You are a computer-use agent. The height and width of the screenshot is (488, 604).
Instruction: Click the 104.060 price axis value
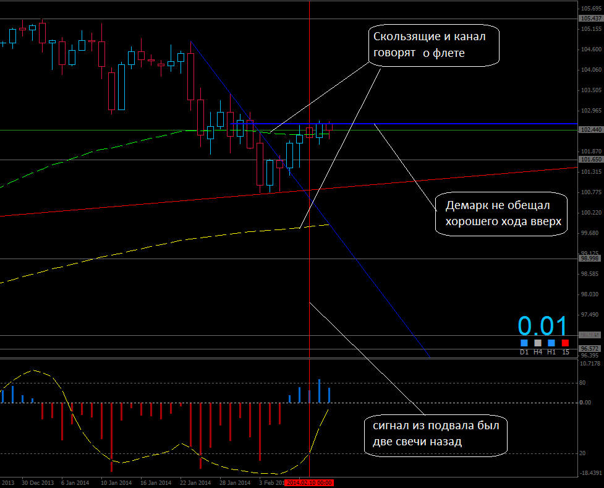click(x=591, y=70)
